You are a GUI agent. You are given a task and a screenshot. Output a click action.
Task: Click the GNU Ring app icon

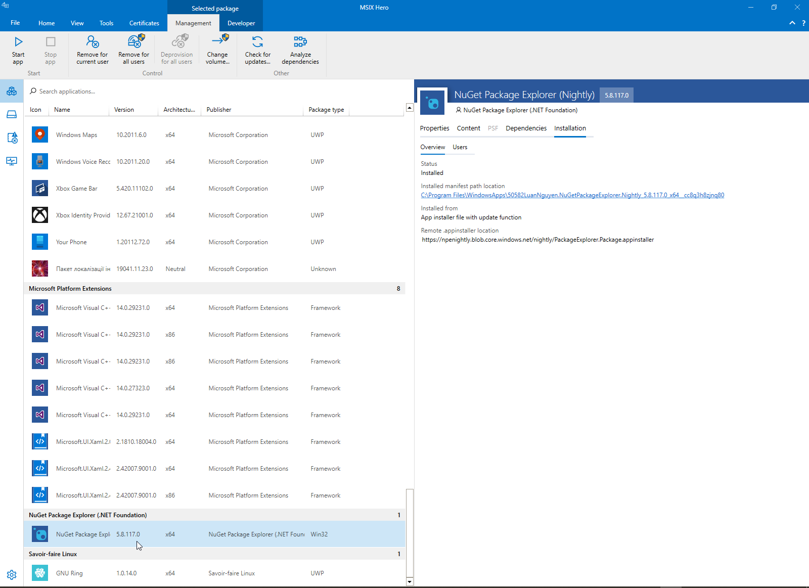pyautogui.click(x=40, y=573)
